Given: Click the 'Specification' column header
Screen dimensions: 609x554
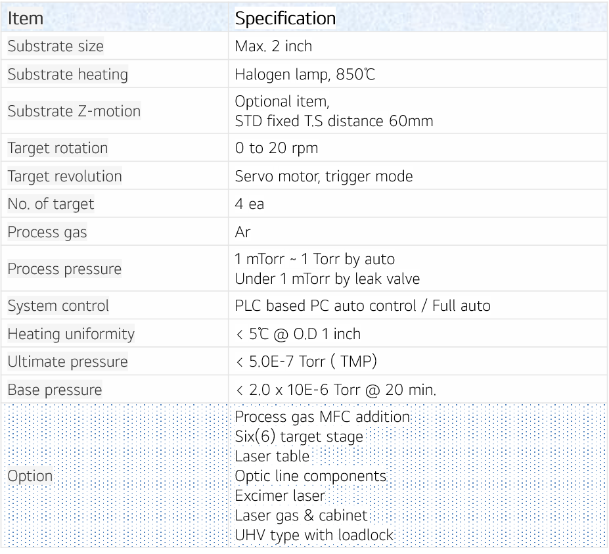Looking at the screenshot, I should pyautogui.click(x=285, y=18).
